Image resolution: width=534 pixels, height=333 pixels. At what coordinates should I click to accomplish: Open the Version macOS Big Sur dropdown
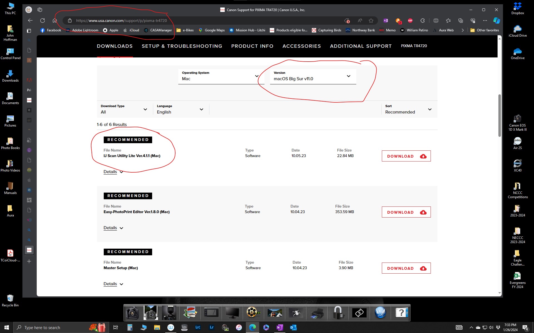[x=313, y=76]
